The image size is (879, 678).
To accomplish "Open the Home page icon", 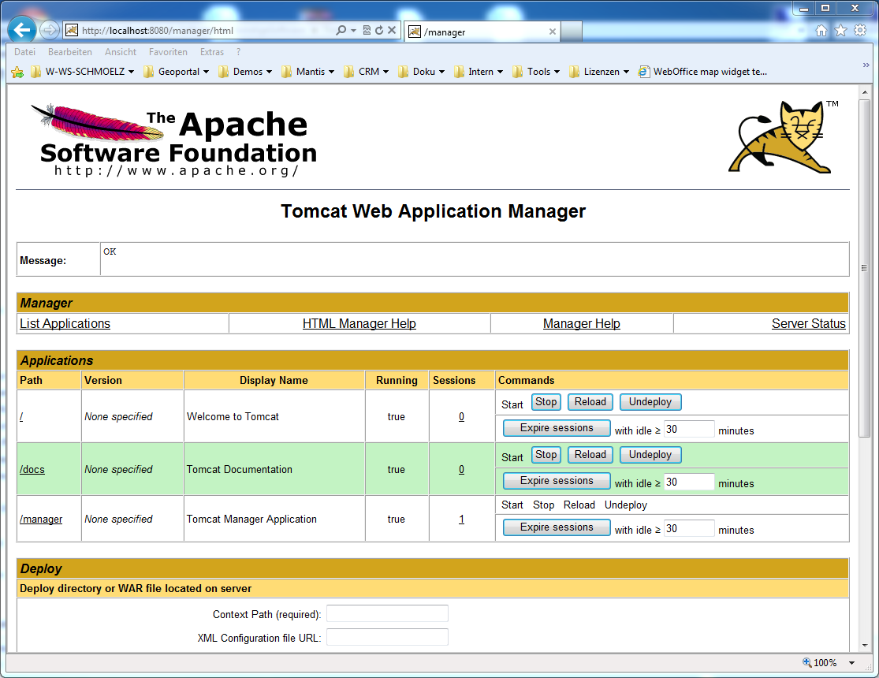I will pos(822,30).
